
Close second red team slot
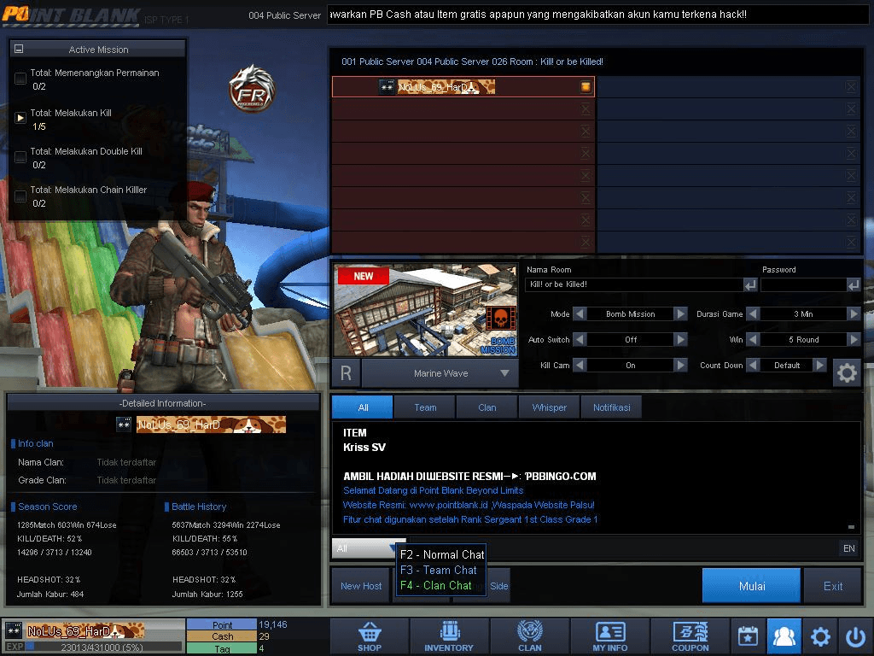586,108
